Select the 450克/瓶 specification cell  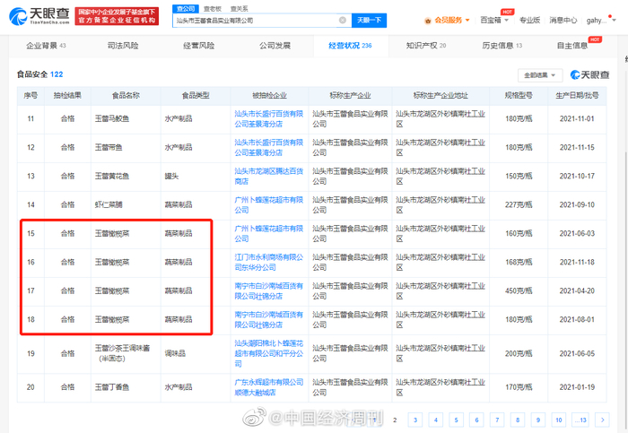point(519,291)
